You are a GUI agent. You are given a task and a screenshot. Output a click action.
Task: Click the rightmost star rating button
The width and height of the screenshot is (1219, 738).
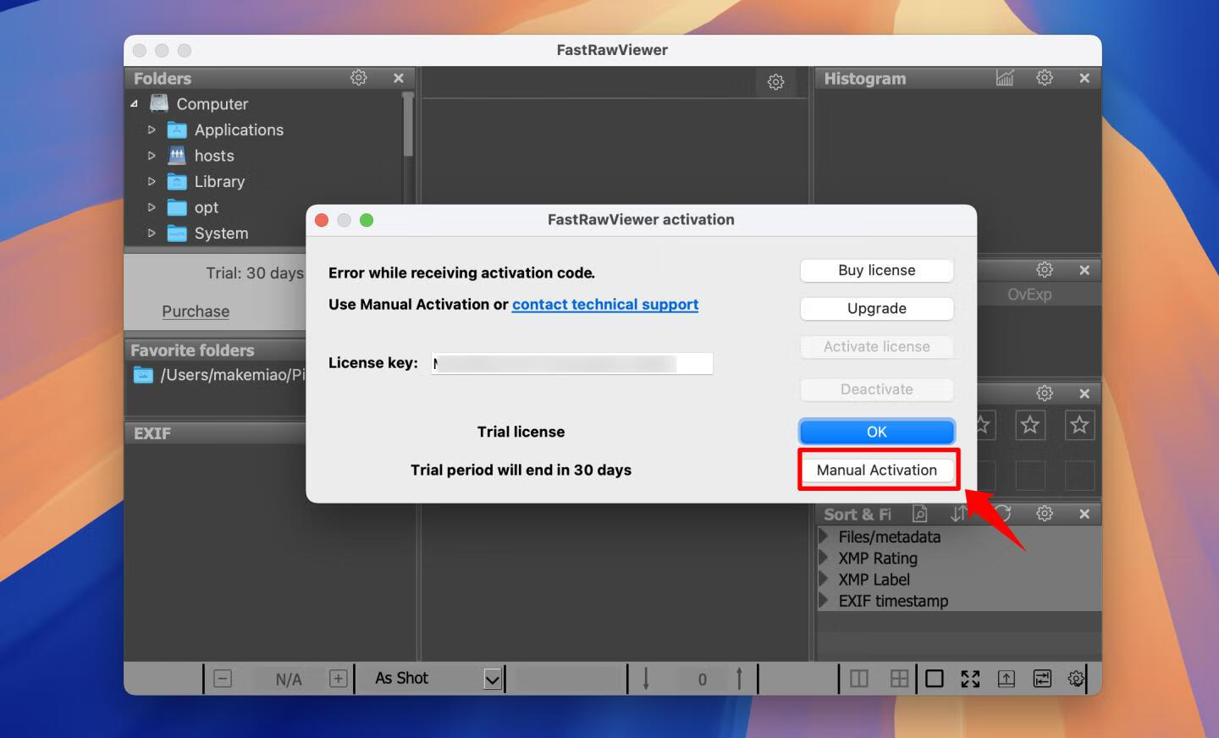click(1079, 425)
